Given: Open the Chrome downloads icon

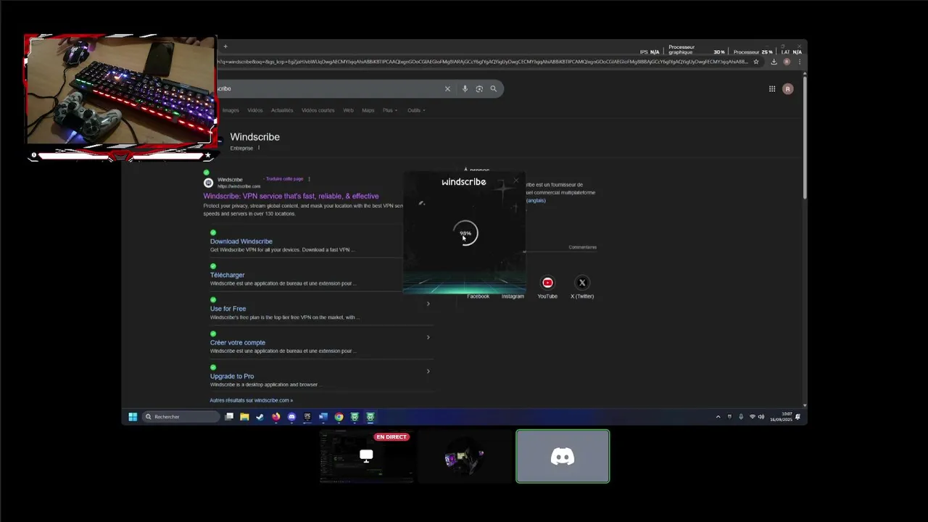Looking at the screenshot, I should coord(774,62).
